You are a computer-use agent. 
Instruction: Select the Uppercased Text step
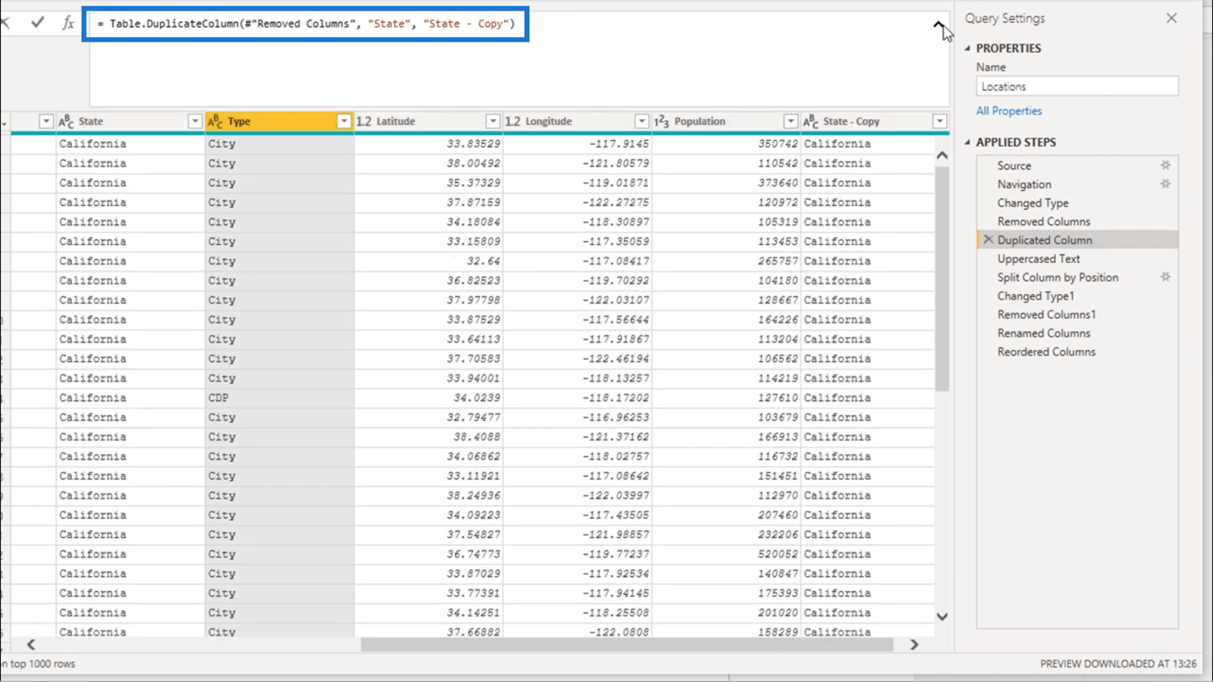pyautogui.click(x=1038, y=258)
